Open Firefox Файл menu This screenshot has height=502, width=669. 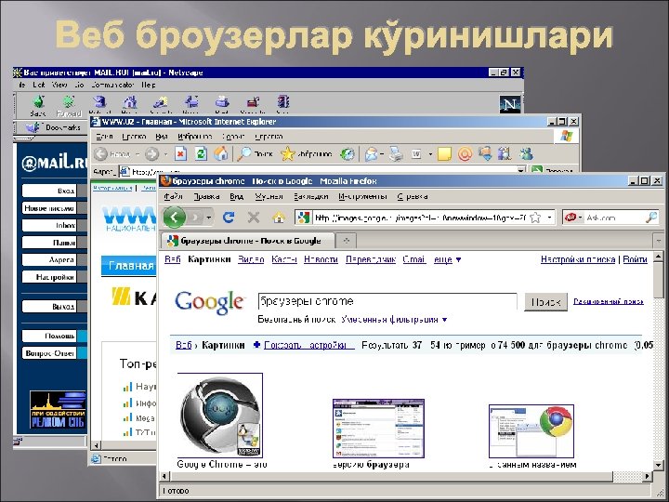click(x=173, y=196)
